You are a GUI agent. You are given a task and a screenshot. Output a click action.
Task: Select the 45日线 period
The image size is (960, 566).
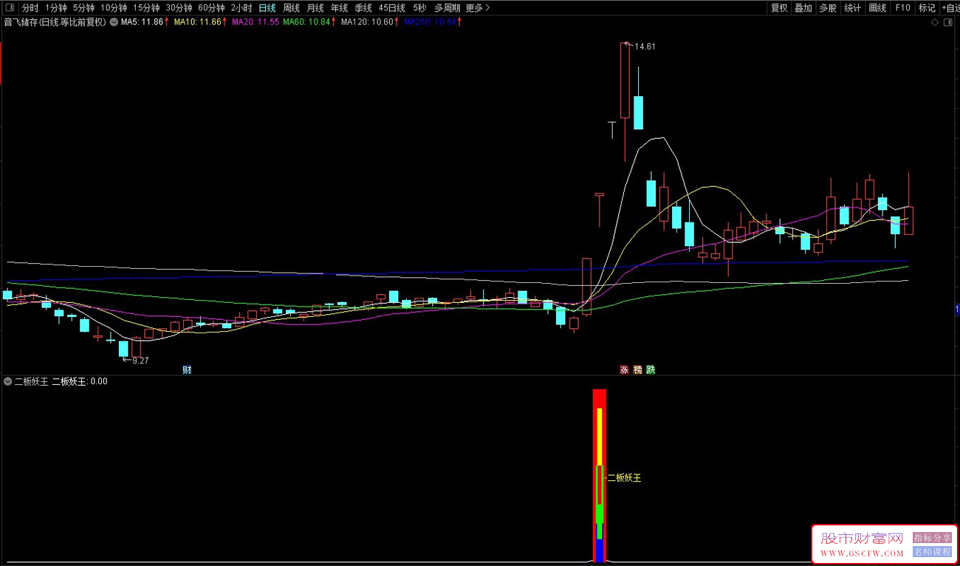[392, 7]
